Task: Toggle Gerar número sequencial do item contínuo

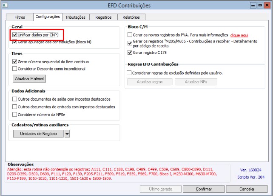Action: tap(14, 62)
